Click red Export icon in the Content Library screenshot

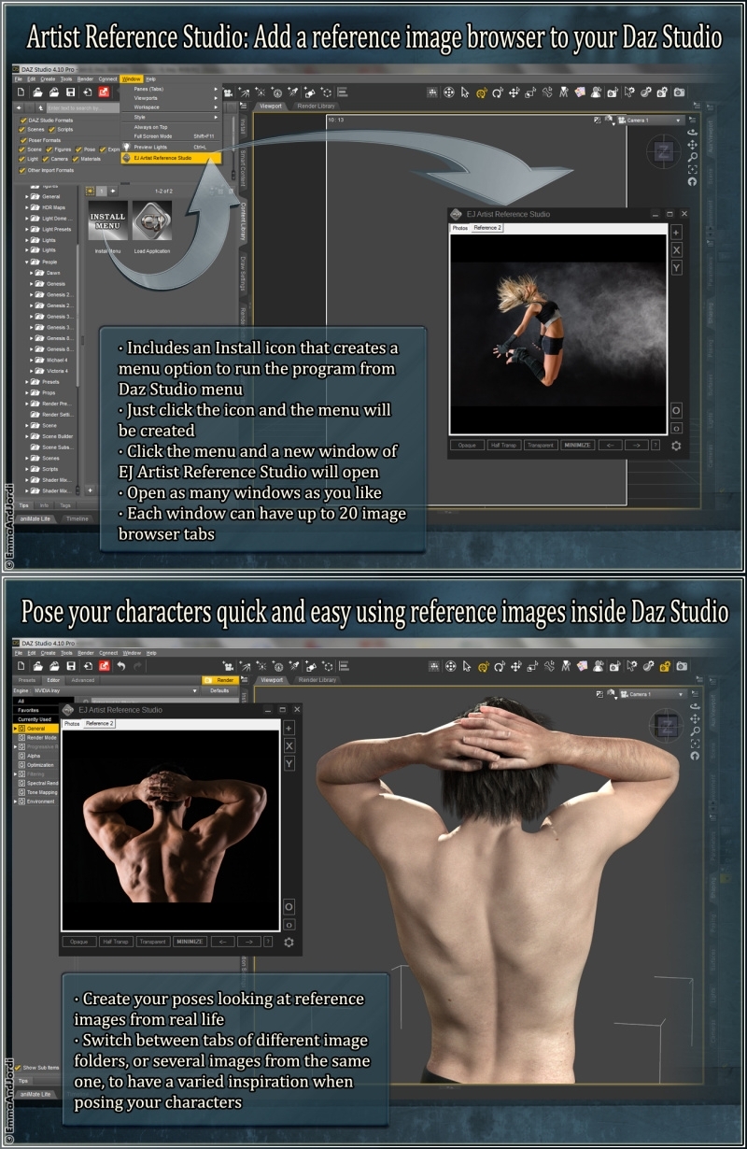103,92
